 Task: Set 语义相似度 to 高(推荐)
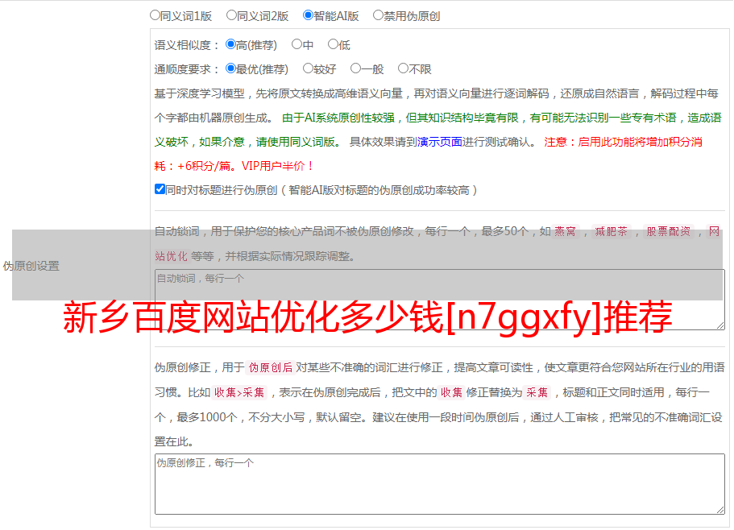(x=230, y=44)
